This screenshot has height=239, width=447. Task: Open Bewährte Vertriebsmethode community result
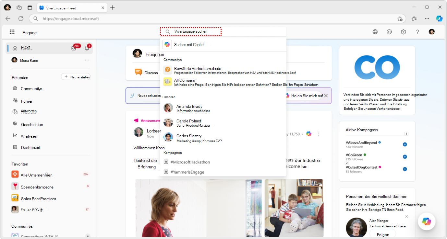[x=223, y=70]
